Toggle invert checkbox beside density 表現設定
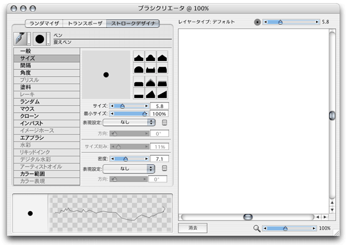The height and width of the screenshot is (245, 349). click(x=165, y=169)
